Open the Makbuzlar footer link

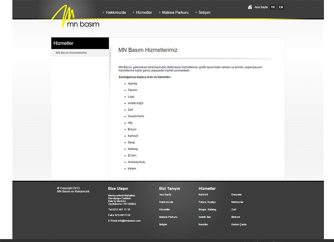click(237, 202)
